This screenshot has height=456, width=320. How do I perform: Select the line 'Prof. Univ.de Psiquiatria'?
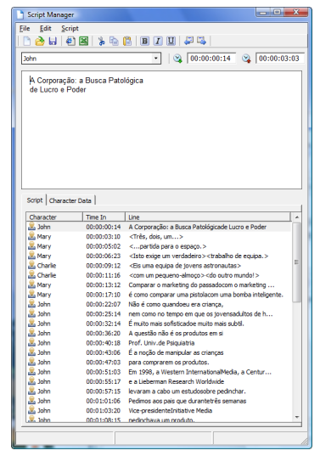159,343
